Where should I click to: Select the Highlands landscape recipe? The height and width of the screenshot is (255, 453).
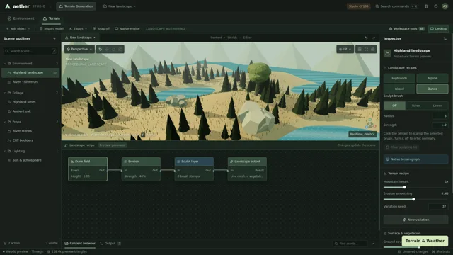399,78
